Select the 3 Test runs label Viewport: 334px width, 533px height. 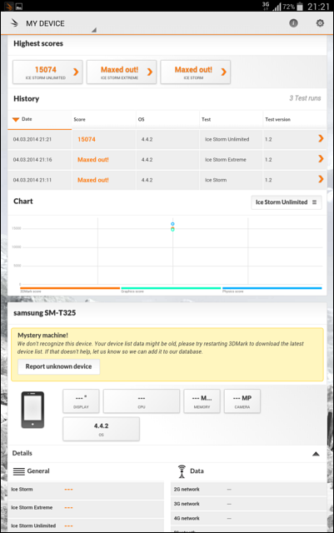click(305, 98)
